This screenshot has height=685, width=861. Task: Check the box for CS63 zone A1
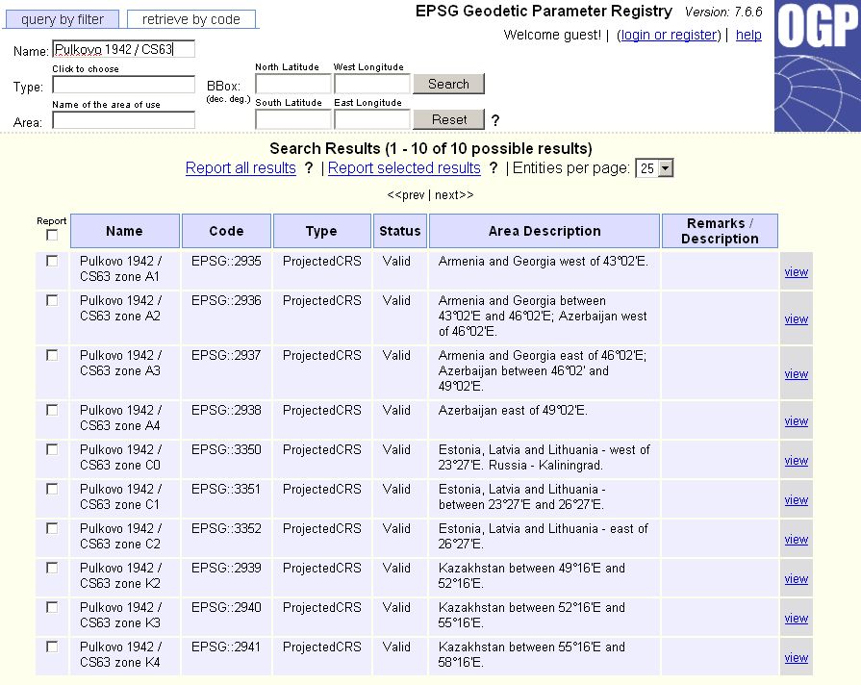pos(52,261)
